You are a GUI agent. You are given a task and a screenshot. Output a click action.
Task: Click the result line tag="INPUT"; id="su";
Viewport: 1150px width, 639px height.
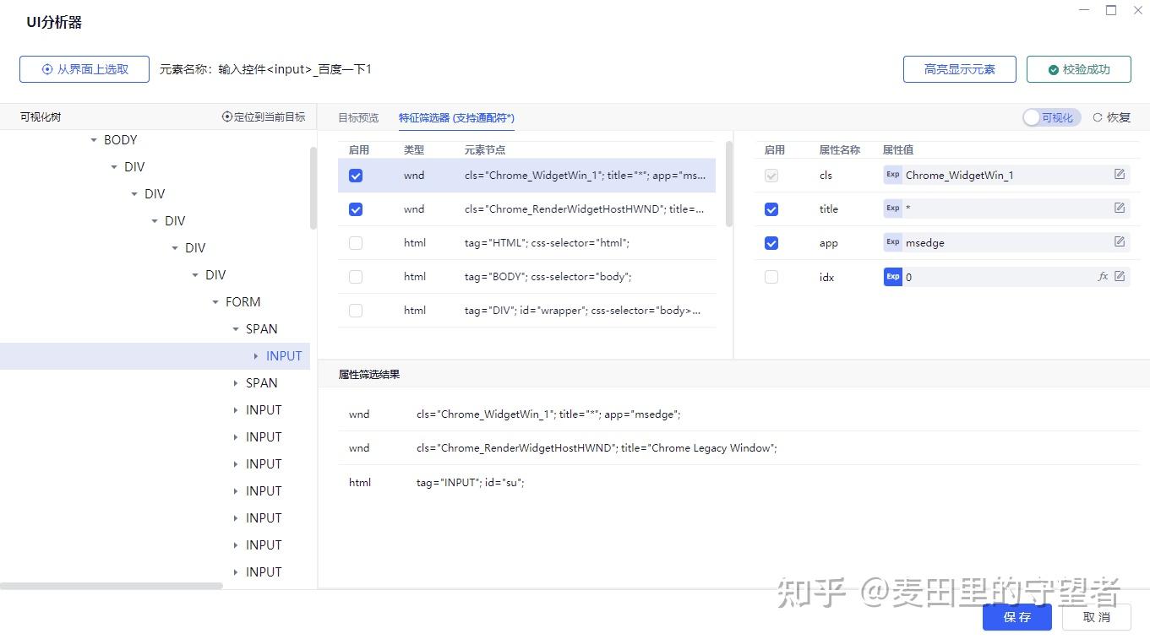tap(470, 483)
